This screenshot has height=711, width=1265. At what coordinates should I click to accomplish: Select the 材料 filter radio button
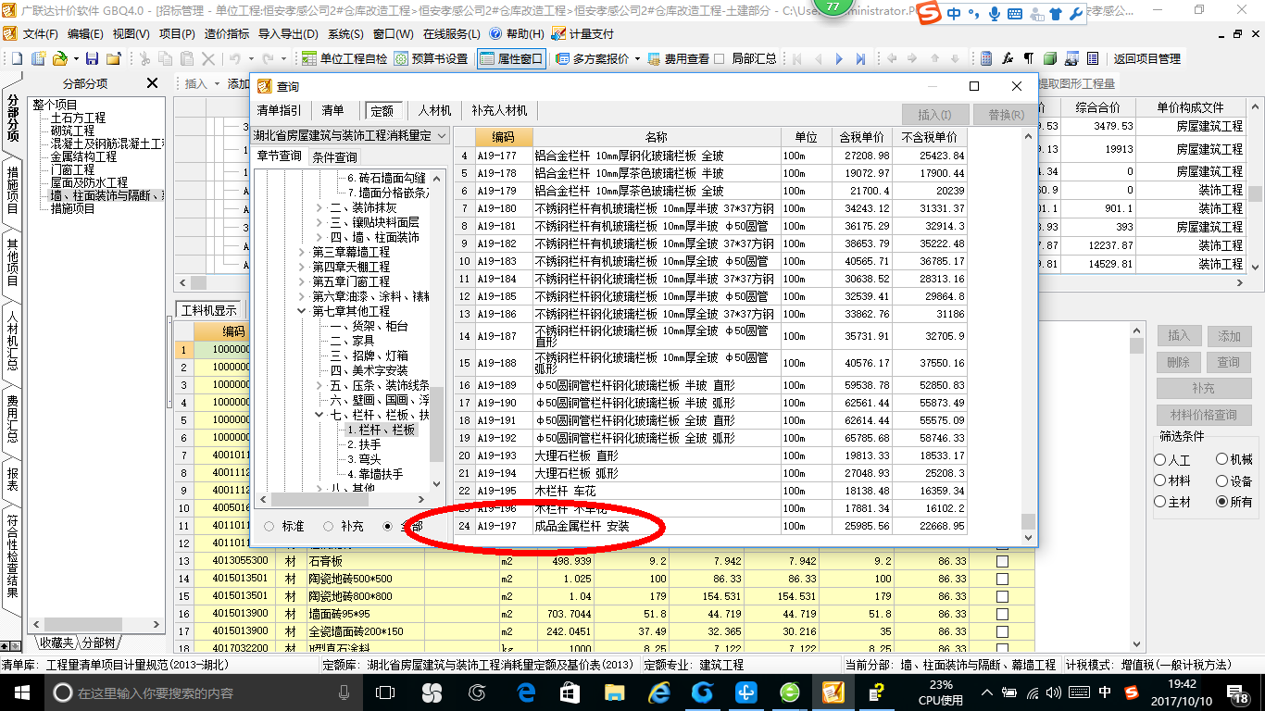point(1160,481)
